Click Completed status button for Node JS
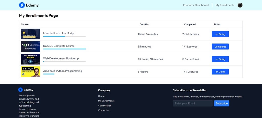This screenshot has width=262, height=118. point(220,47)
